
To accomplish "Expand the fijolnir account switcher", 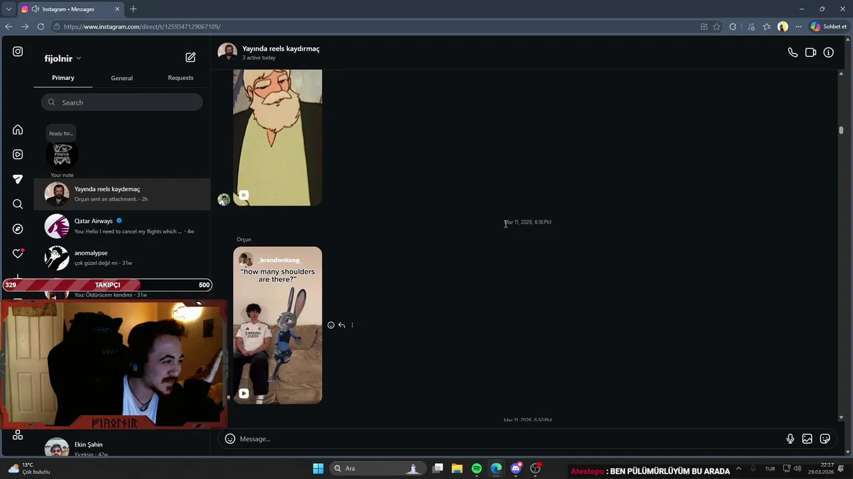I will pos(63,59).
